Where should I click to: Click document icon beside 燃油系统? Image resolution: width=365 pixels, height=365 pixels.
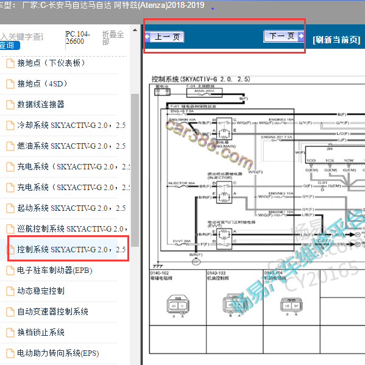(x=10, y=146)
